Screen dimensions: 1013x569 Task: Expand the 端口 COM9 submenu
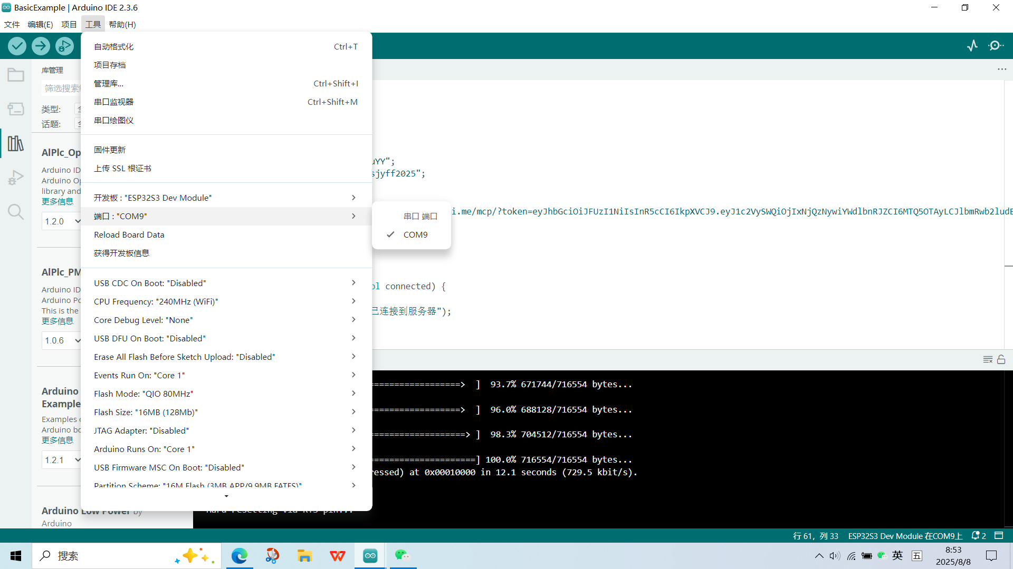click(226, 216)
